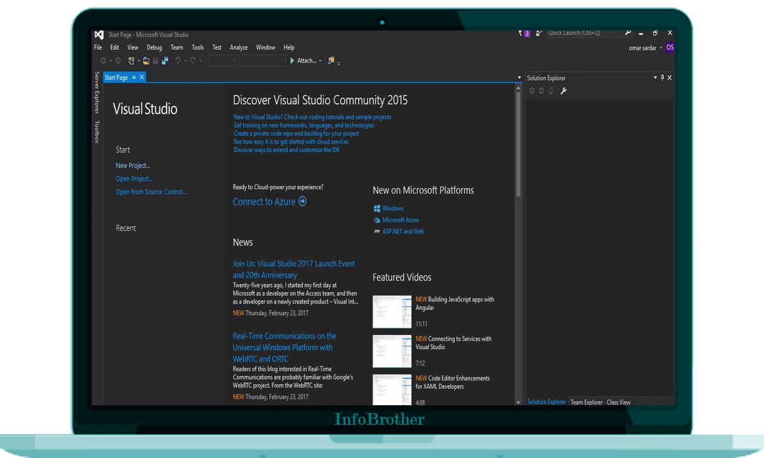This screenshot has width=764, height=458.
Task: Open the Analyze menu
Action: pos(239,47)
